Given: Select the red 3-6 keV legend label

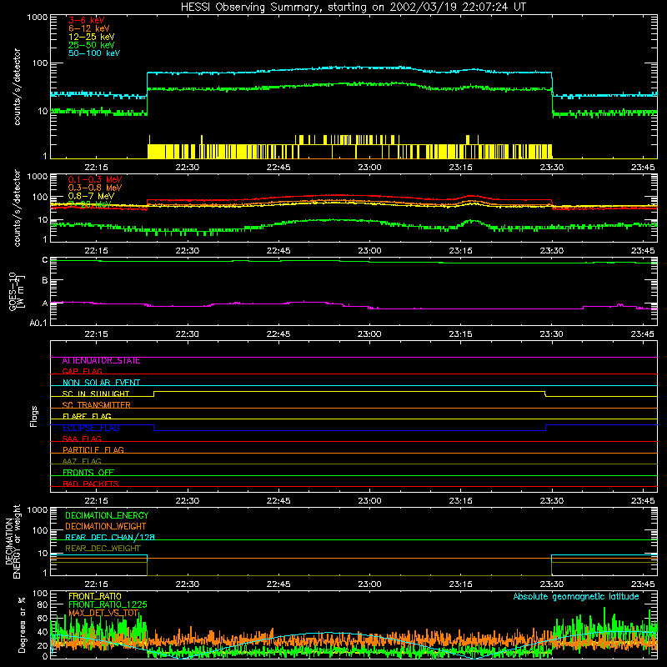Looking at the screenshot, I should coord(87,20).
